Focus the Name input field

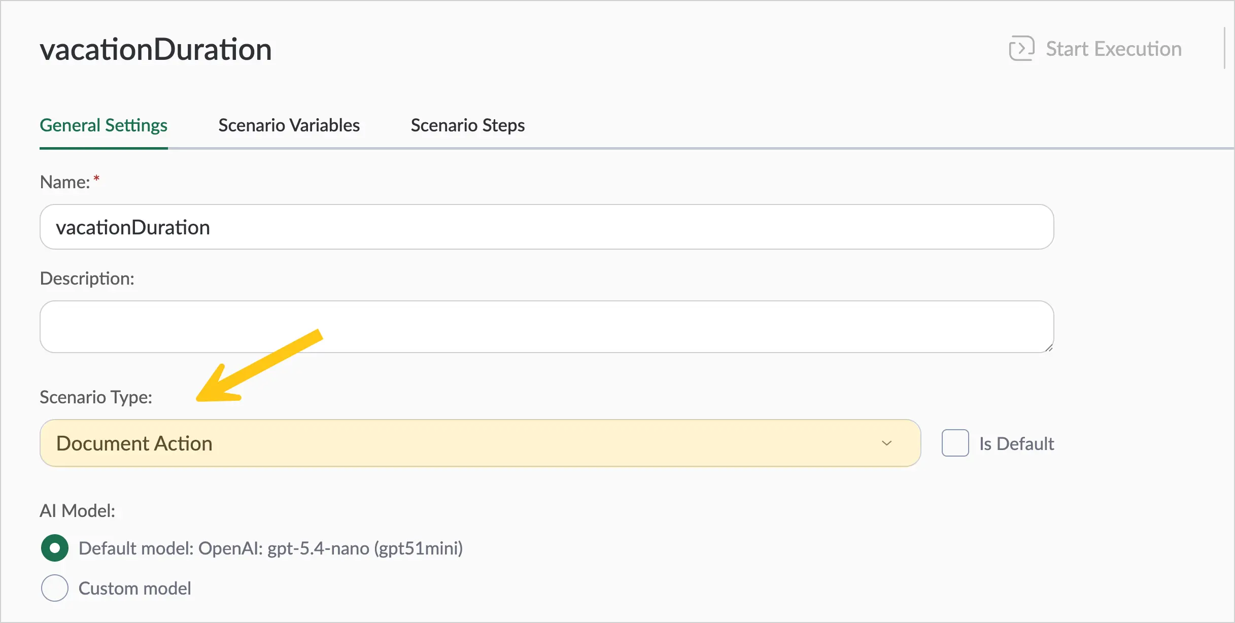coord(547,227)
